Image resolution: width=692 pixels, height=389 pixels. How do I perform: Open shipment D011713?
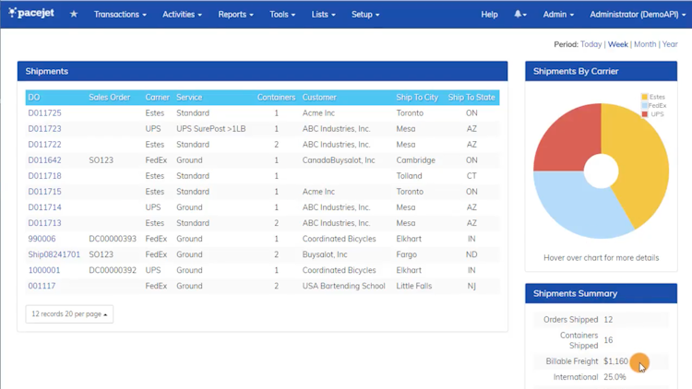pos(44,223)
